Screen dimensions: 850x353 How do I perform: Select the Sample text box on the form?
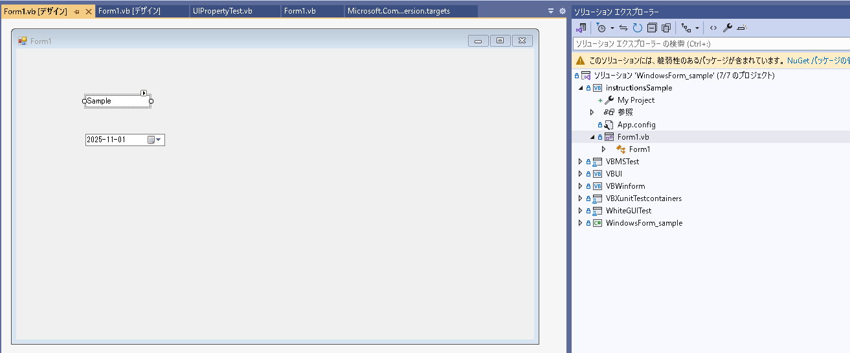(118, 101)
